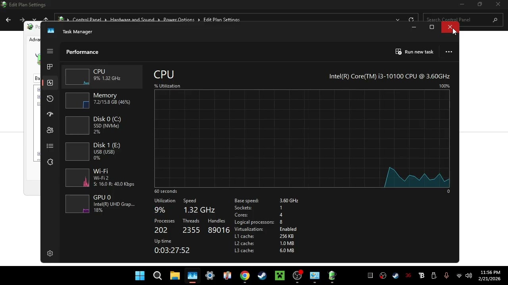This screenshot has height=285, width=508.
Task: Open Wi-Fi network tray icon
Action: [x=459, y=275]
